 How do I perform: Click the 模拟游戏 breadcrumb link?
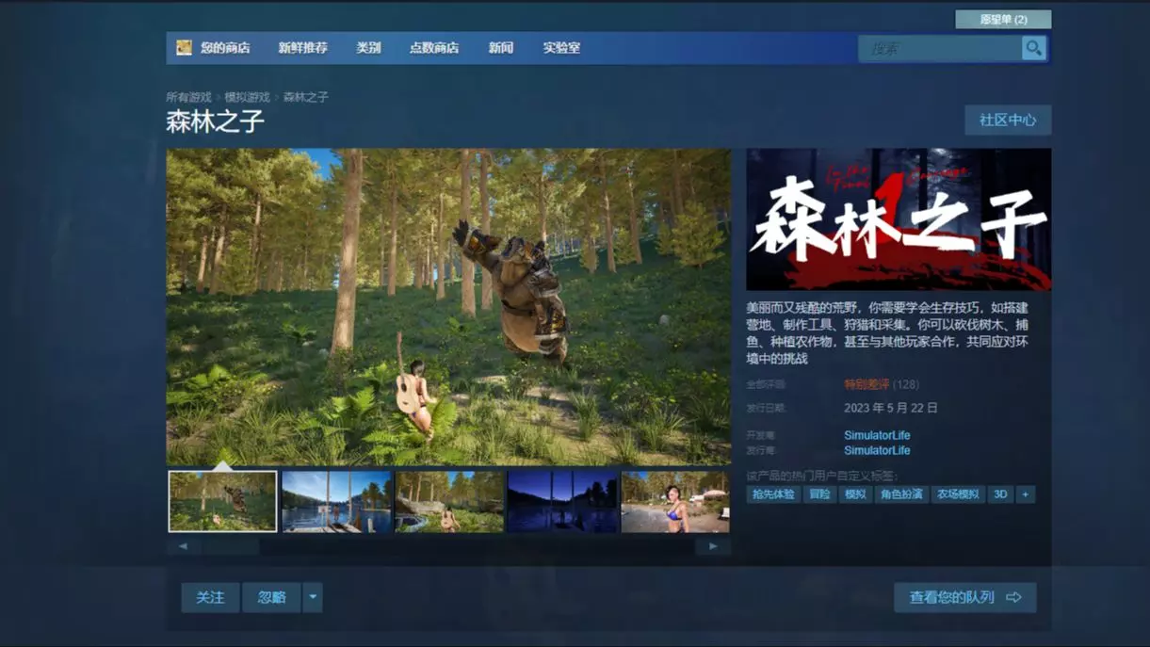pyautogui.click(x=247, y=97)
